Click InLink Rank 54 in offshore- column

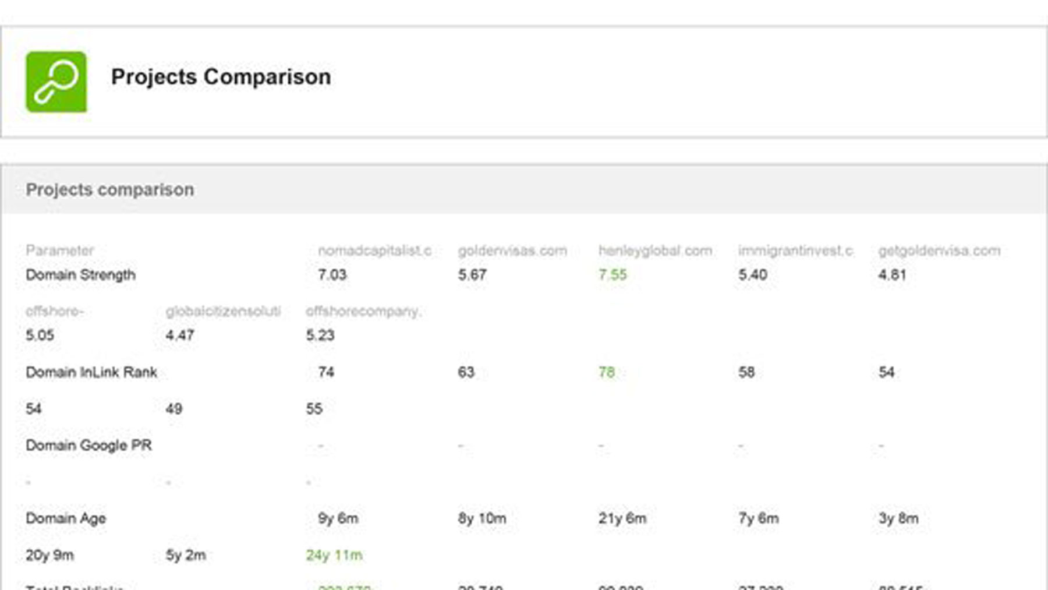point(34,409)
